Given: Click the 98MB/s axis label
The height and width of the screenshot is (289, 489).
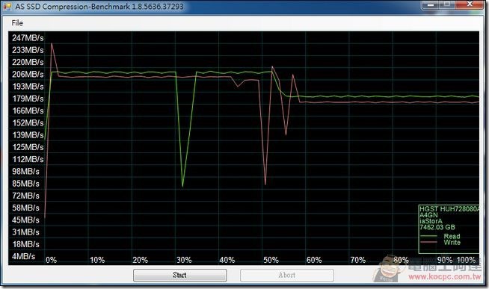Looking at the screenshot, I should tap(25, 172).
